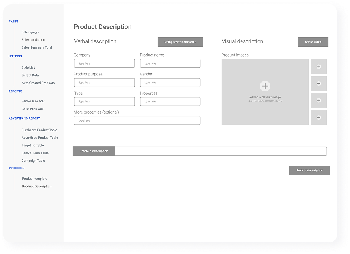Open Sales prediction page
Screen dimensions: 350x254
coord(33,39)
